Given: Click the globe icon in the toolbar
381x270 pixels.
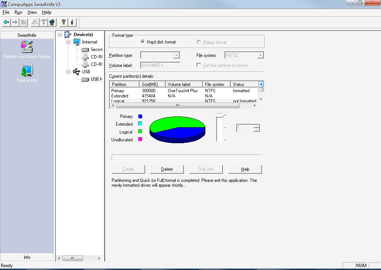Looking at the screenshot, I should (52, 22).
